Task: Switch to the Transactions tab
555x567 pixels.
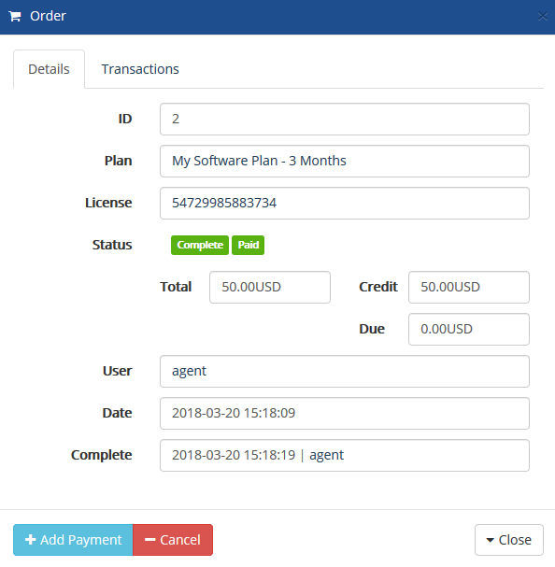Action: (140, 69)
